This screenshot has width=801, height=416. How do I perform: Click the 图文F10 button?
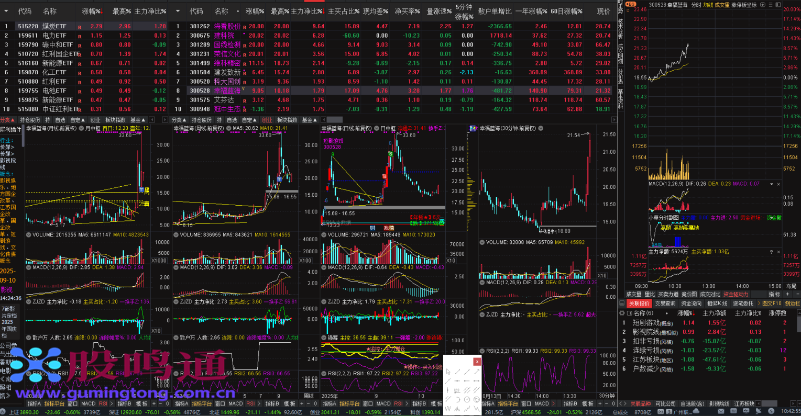pos(771,303)
